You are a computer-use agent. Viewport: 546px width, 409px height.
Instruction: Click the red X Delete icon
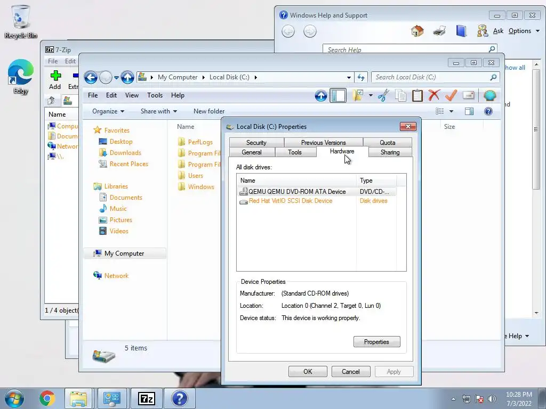[x=434, y=95]
